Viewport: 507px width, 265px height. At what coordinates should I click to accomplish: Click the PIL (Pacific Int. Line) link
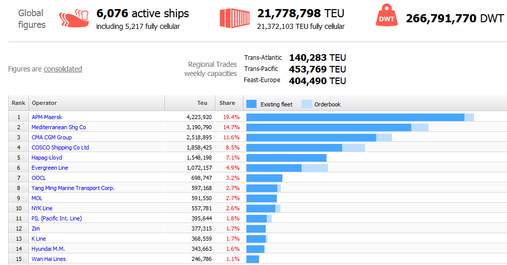click(x=57, y=218)
